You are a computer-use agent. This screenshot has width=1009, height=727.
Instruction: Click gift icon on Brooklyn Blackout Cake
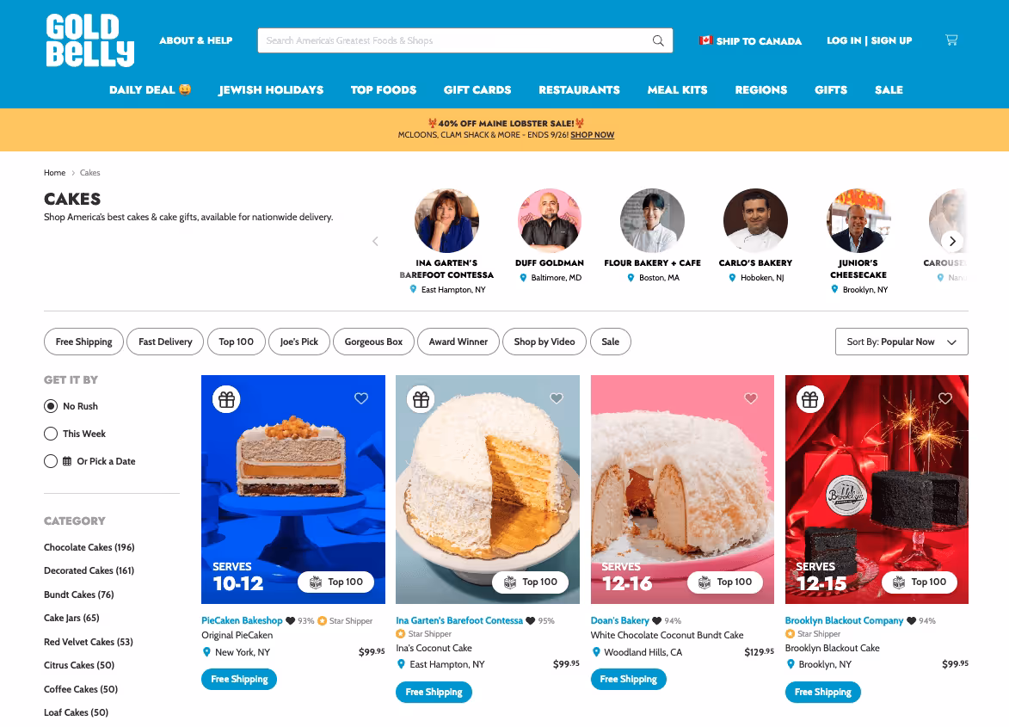(810, 399)
